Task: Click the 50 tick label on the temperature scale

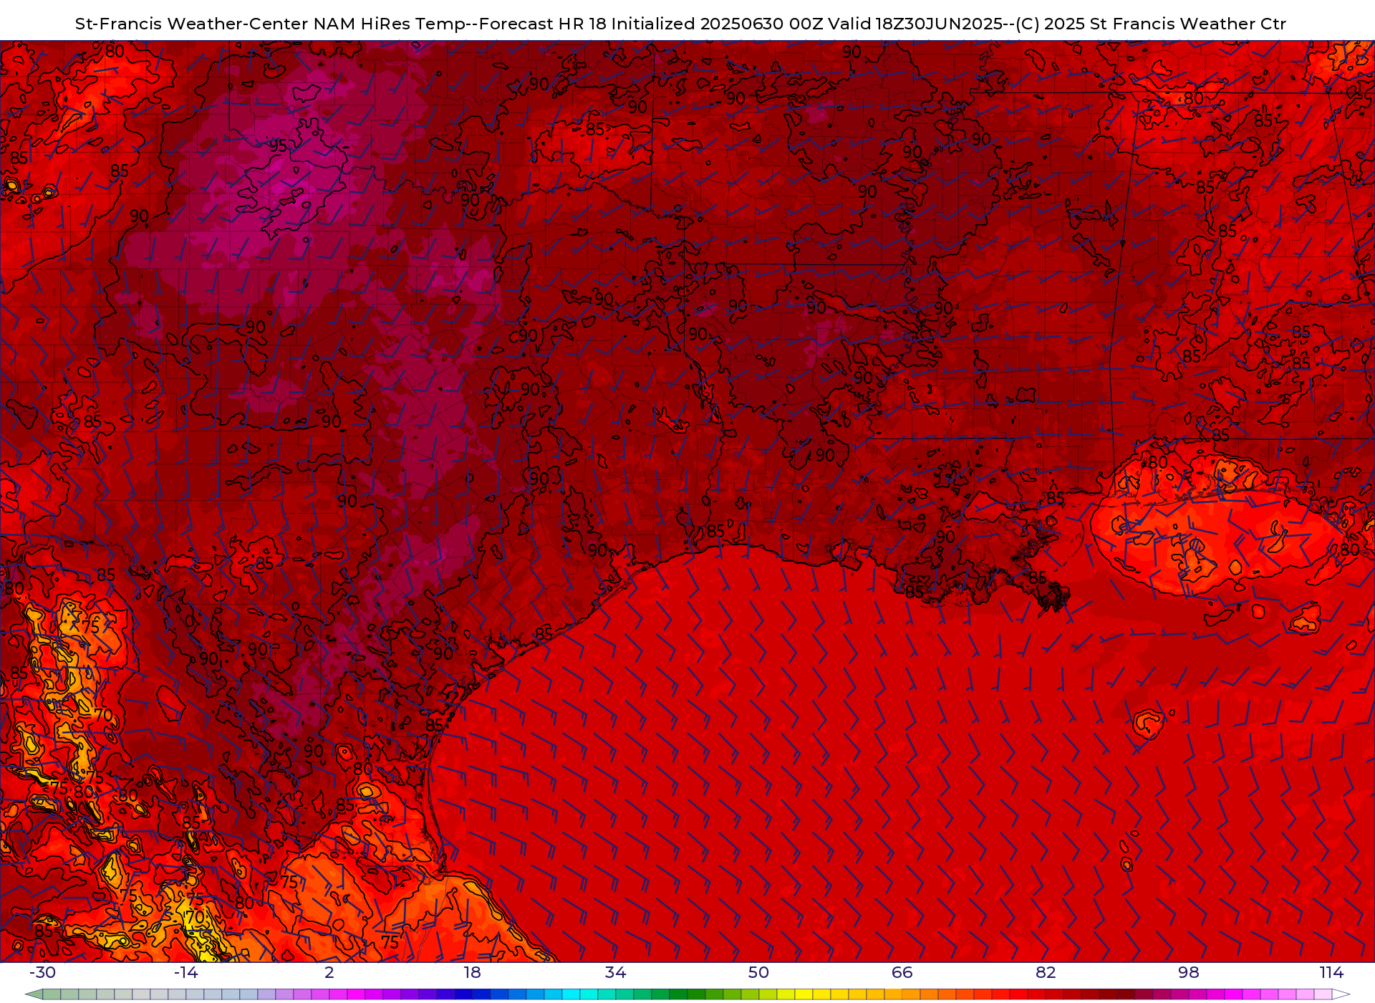Action: pyautogui.click(x=759, y=972)
